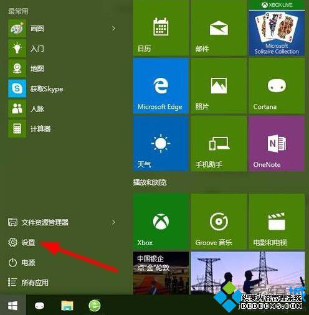This screenshot has height=315, width=309.
Task: Launch the Maps (地图) app
Action: [x=17, y=68]
